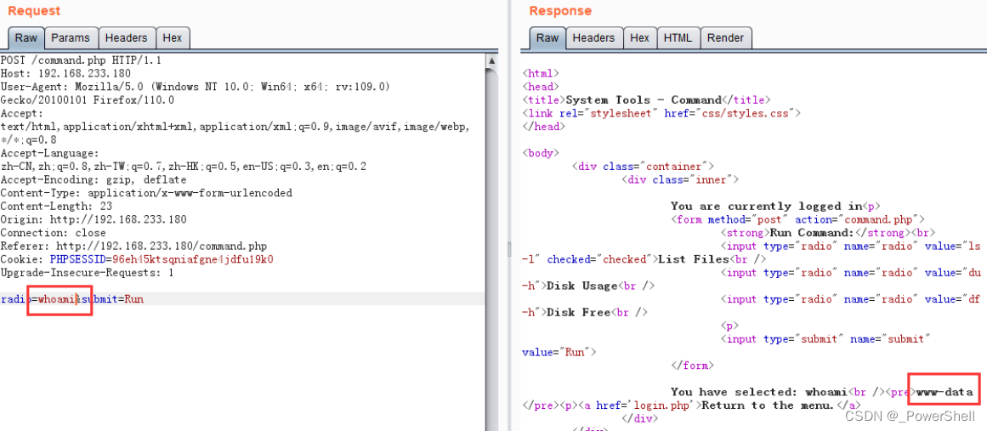This screenshot has height=431, width=987.
Task: Click the link rel stylesheet line
Action: (x=661, y=113)
